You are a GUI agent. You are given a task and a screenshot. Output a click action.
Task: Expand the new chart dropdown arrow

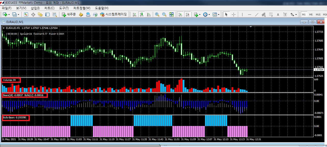click(9, 14)
